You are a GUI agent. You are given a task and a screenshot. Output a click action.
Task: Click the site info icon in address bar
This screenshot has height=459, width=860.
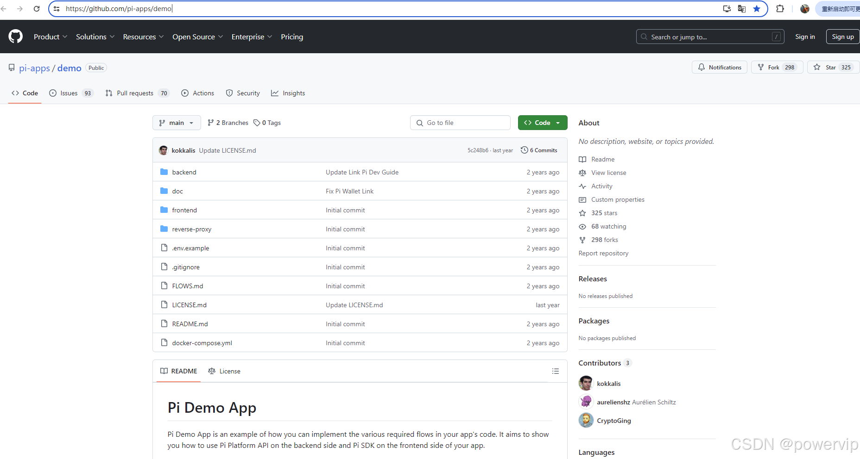[x=57, y=9]
